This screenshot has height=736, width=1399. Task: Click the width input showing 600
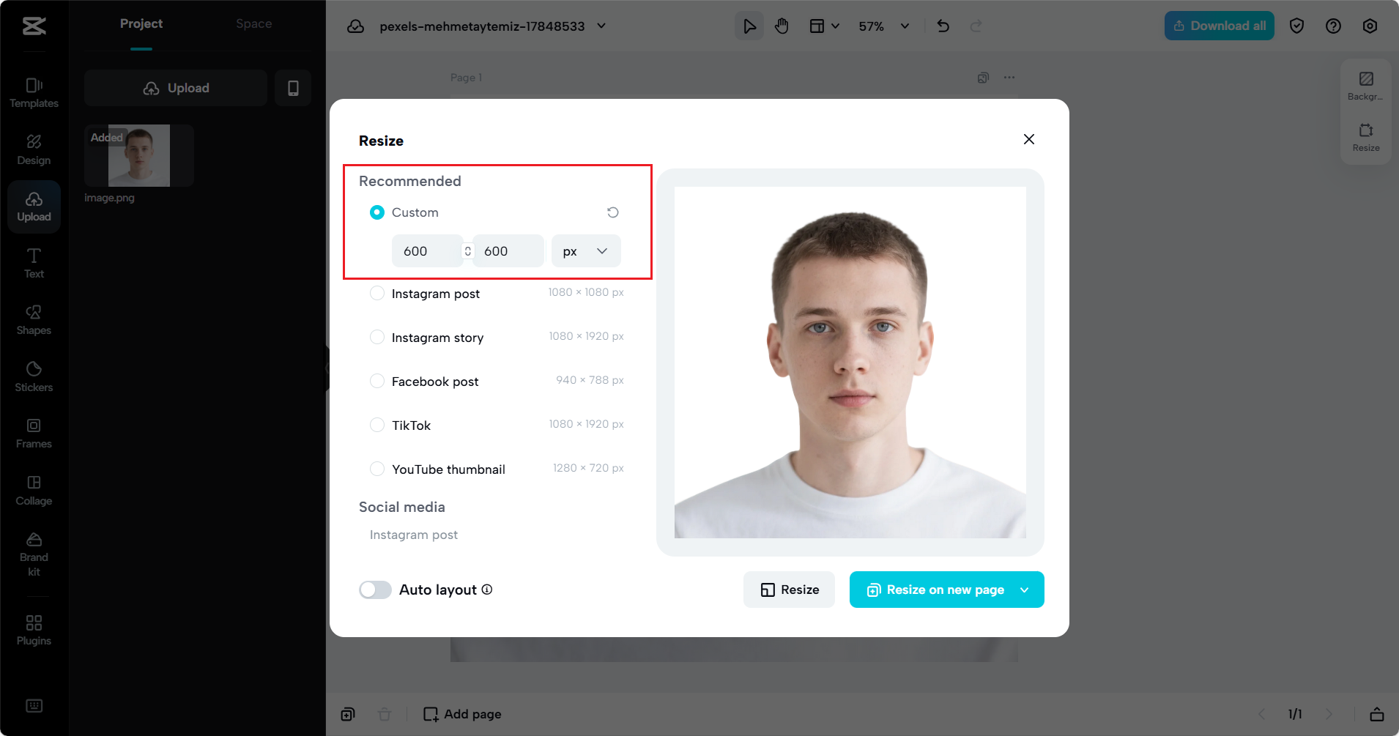point(426,251)
